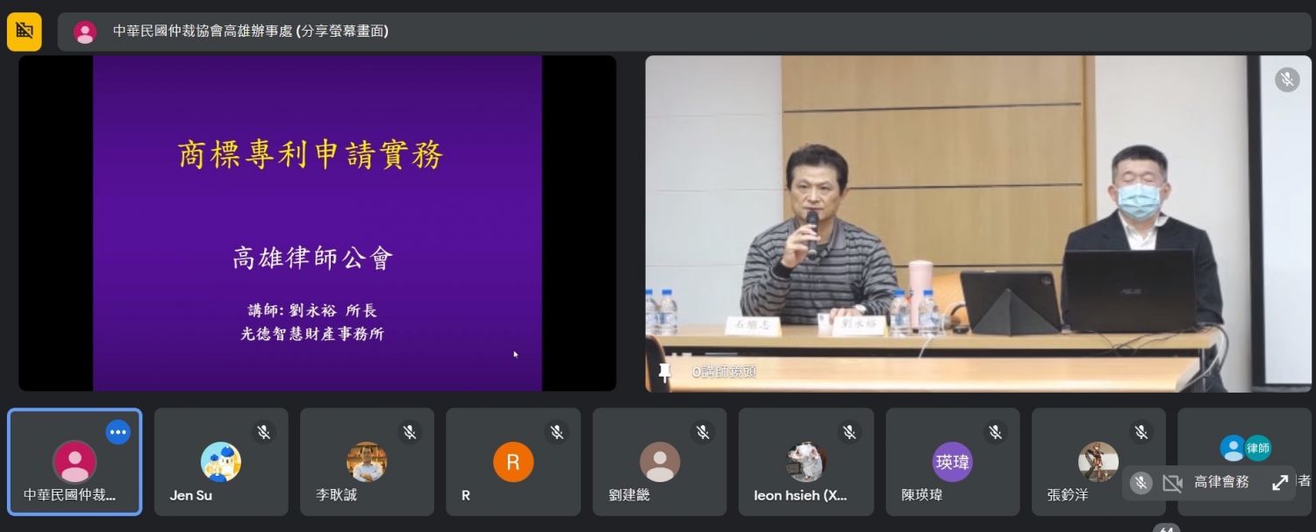Click 陳瑛瑋's muted microphone icon

pos(996,432)
